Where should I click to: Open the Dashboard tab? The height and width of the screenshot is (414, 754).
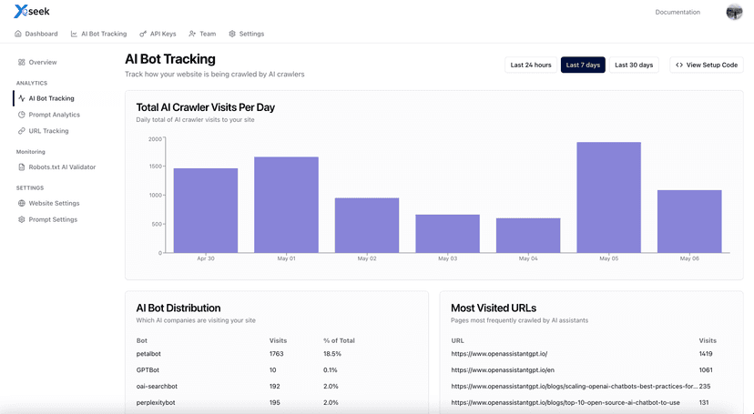tap(36, 34)
